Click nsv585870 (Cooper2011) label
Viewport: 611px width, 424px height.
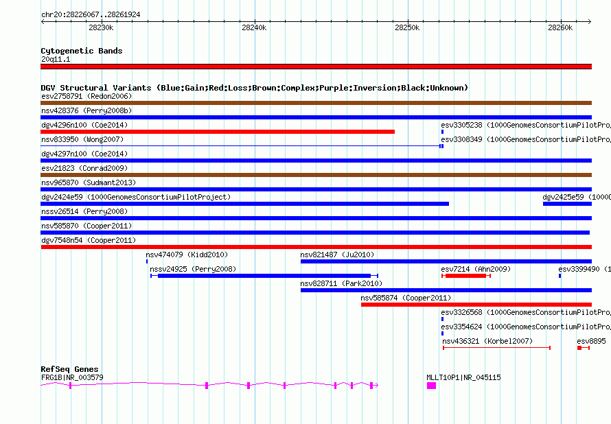click(x=87, y=226)
